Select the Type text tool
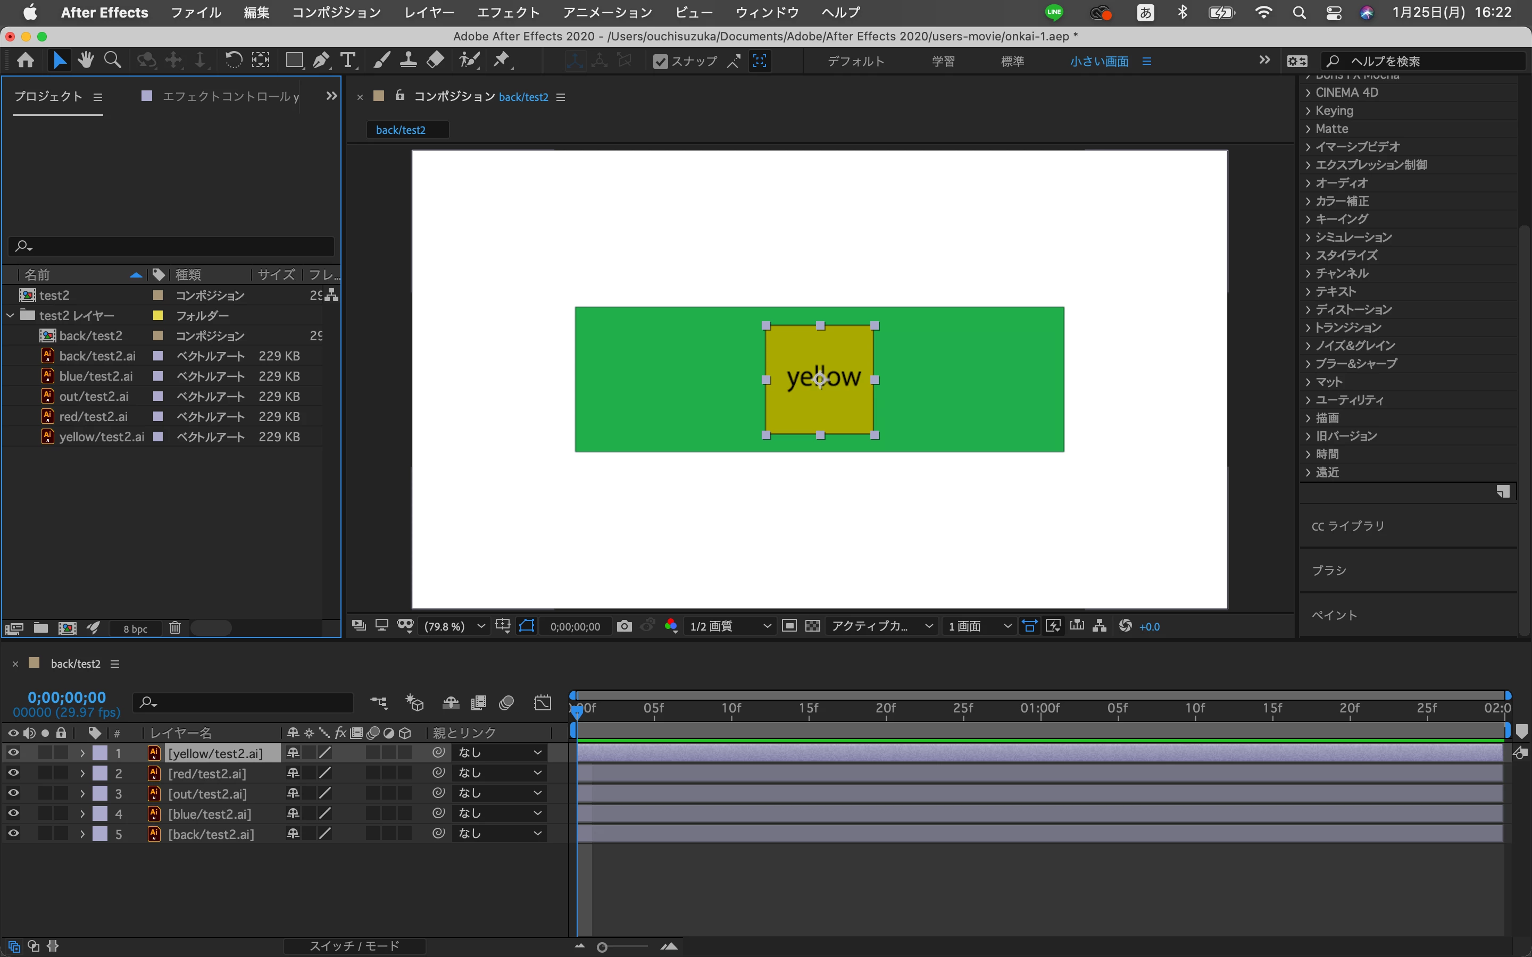 (x=347, y=61)
